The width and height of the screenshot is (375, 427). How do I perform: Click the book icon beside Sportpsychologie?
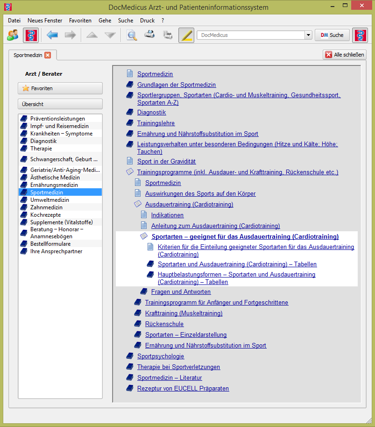(x=130, y=356)
